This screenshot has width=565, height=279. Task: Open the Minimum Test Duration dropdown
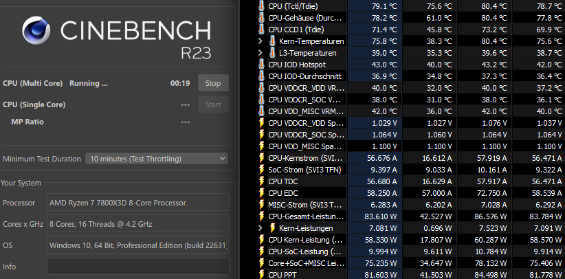pos(157,159)
